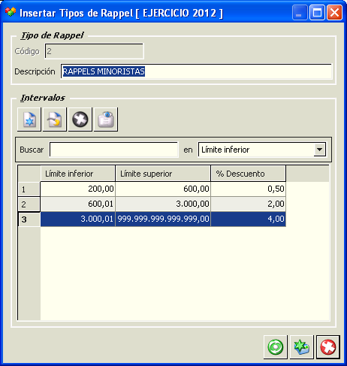Screen dimensions: 347x366
Task: Maximize the Insertar Tipos de Rappel window
Action: pyautogui.click(x=317, y=12)
